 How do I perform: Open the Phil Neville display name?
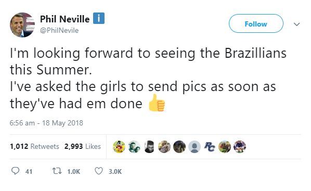pos(64,19)
